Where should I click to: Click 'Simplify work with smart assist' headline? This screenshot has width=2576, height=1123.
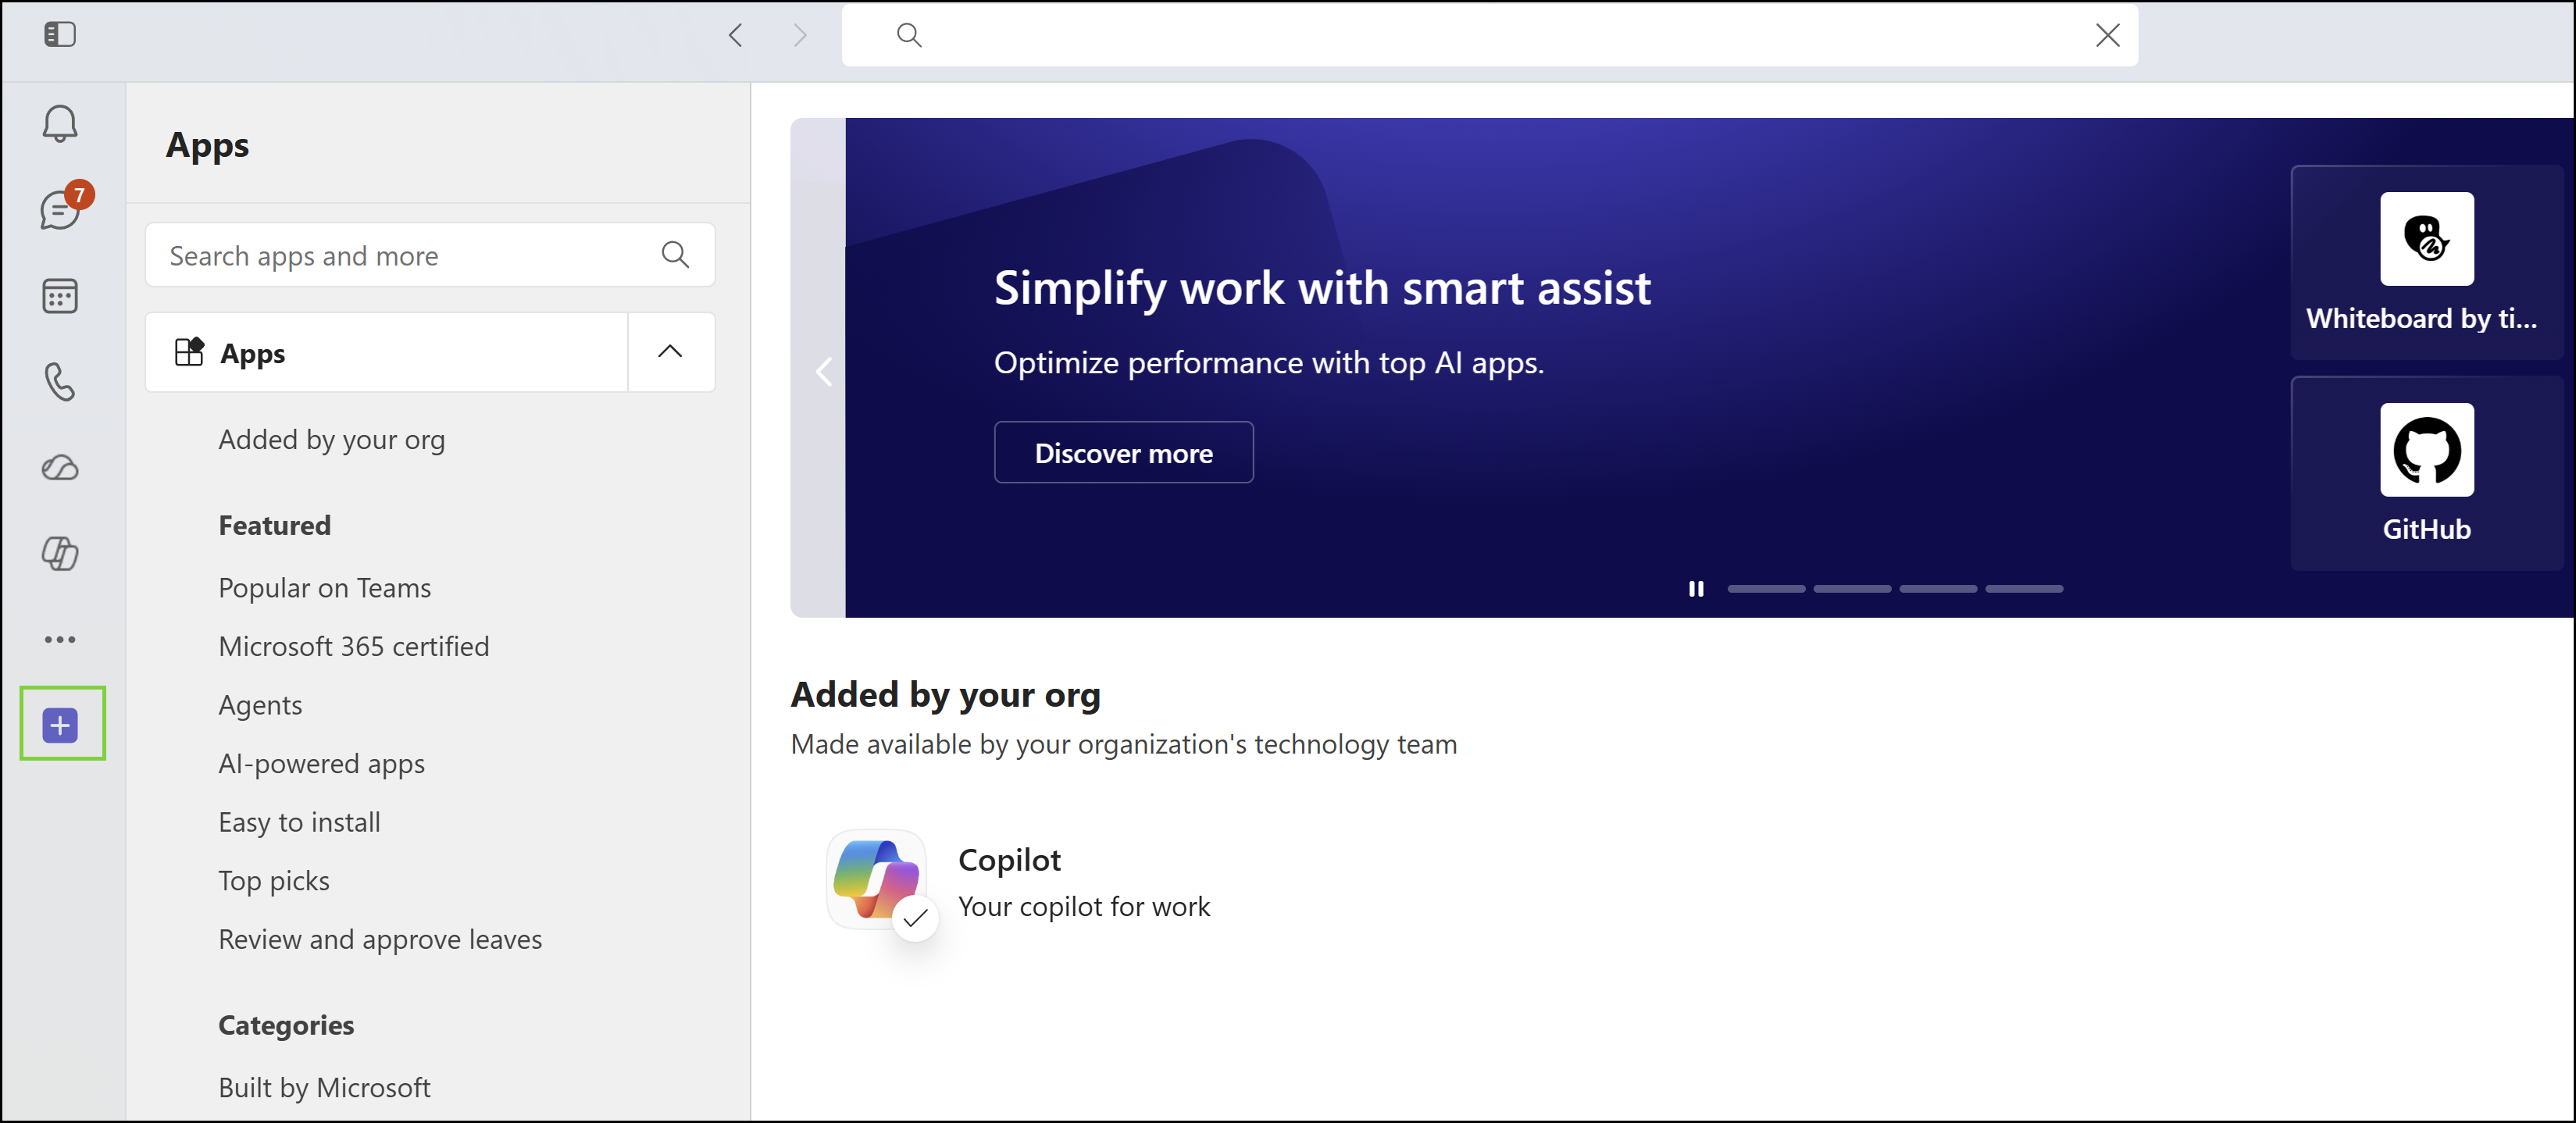[x=1322, y=288]
